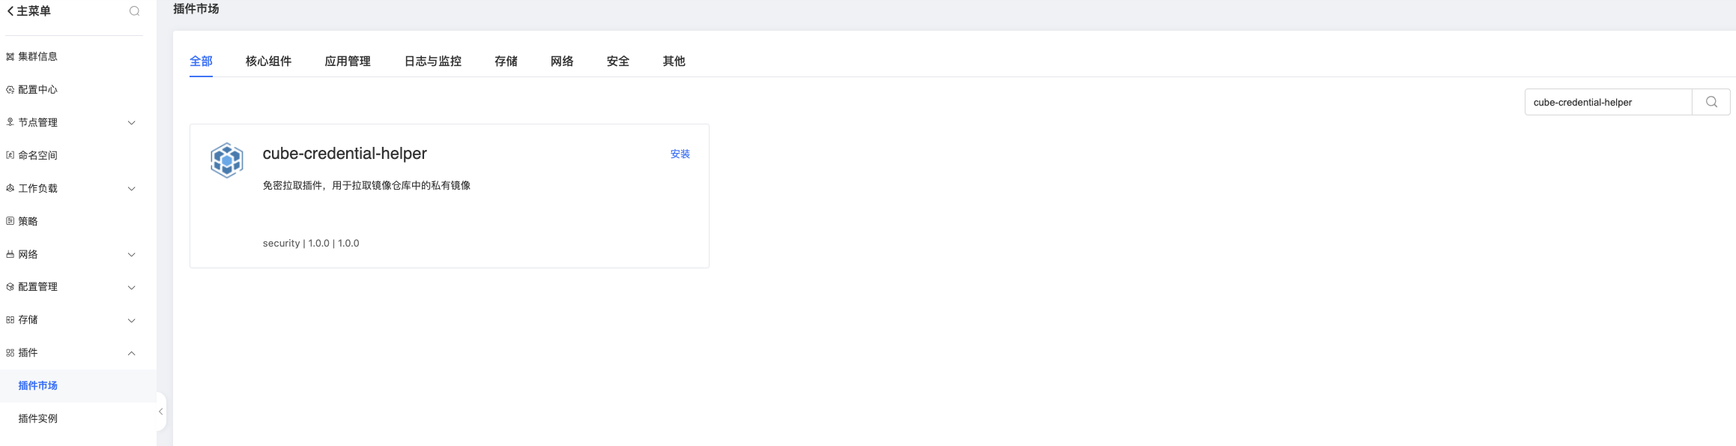
Task: Click the 策略 sidebar icon
Action: point(10,221)
